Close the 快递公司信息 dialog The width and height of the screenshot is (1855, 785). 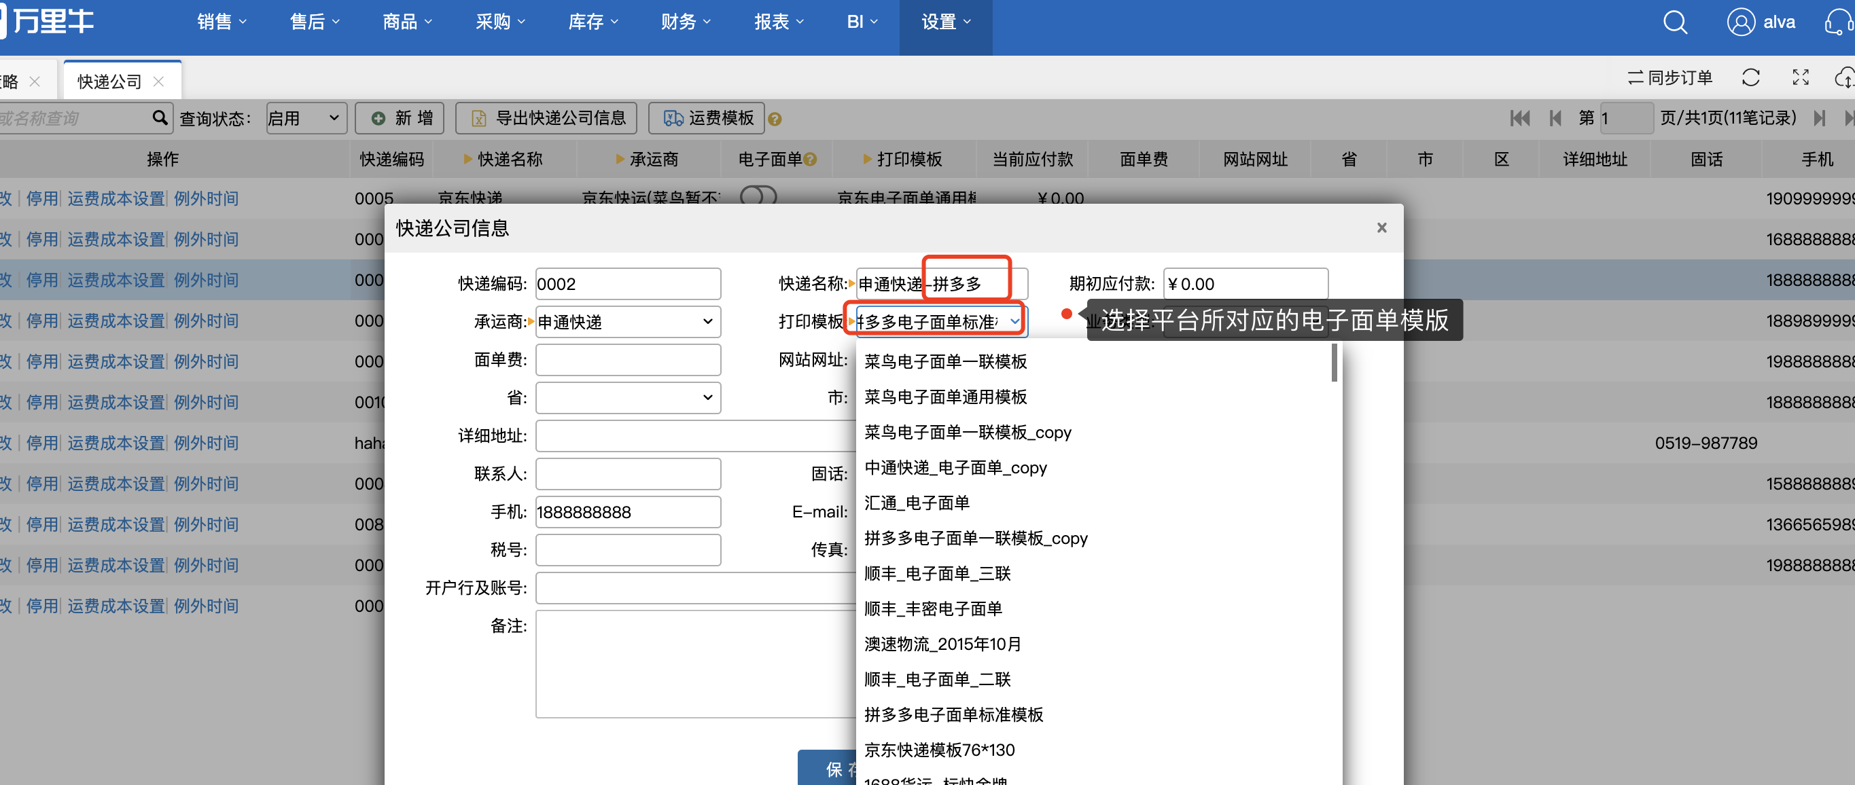click(x=1381, y=227)
